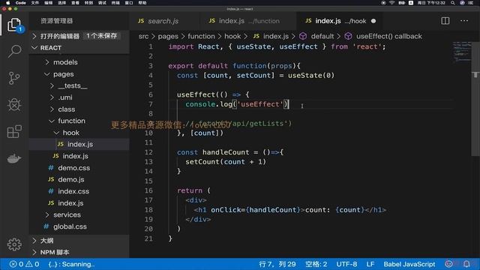Open index.js inside the hook folder
The height and width of the screenshot is (270, 480).
tap(80, 144)
